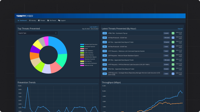
Task: Open the Exploit Type dropdown
Action: tap(38, 33)
